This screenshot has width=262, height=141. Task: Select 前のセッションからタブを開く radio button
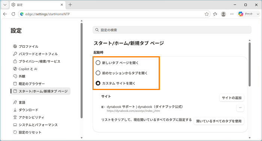point(98,73)
